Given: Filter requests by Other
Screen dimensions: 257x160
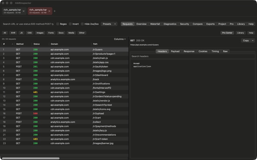Looking at the screenshot, I should 82,33.
